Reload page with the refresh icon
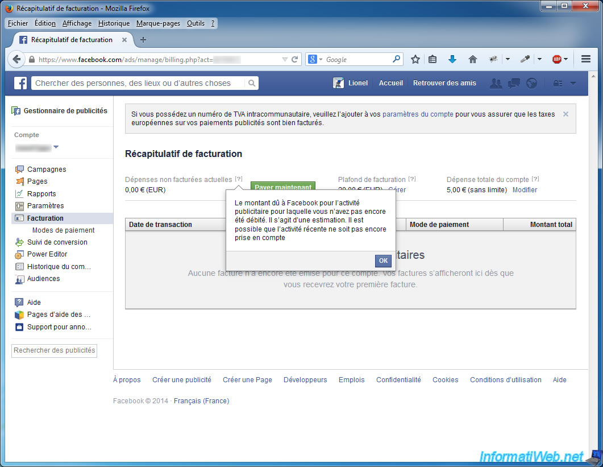The height and width of the screenshot is (467, 603). coord(295,59)
